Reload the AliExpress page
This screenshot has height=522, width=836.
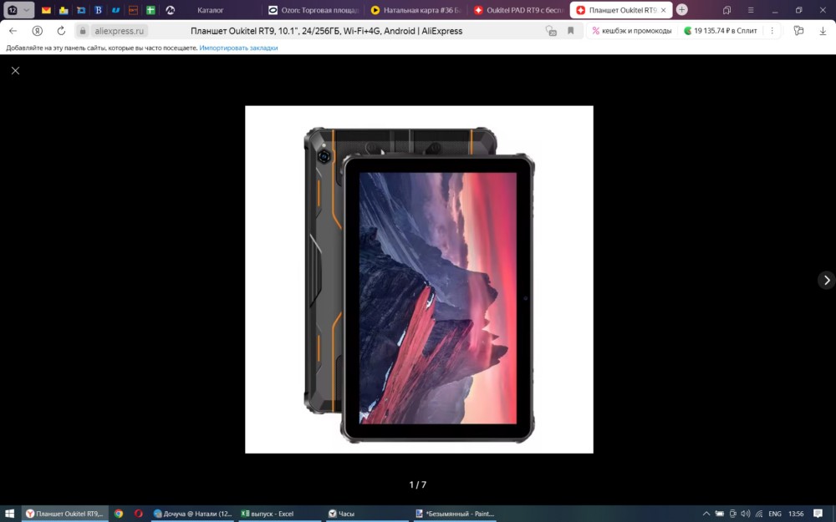tap(61, 31)
